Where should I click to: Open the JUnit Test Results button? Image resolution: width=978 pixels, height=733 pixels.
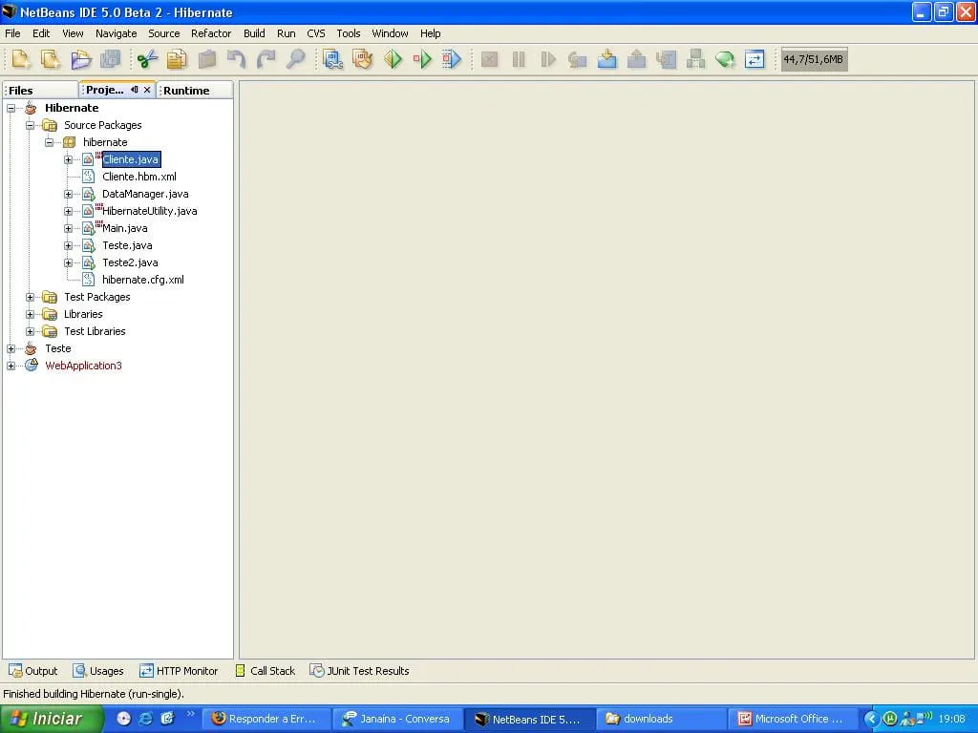(359, 671)
